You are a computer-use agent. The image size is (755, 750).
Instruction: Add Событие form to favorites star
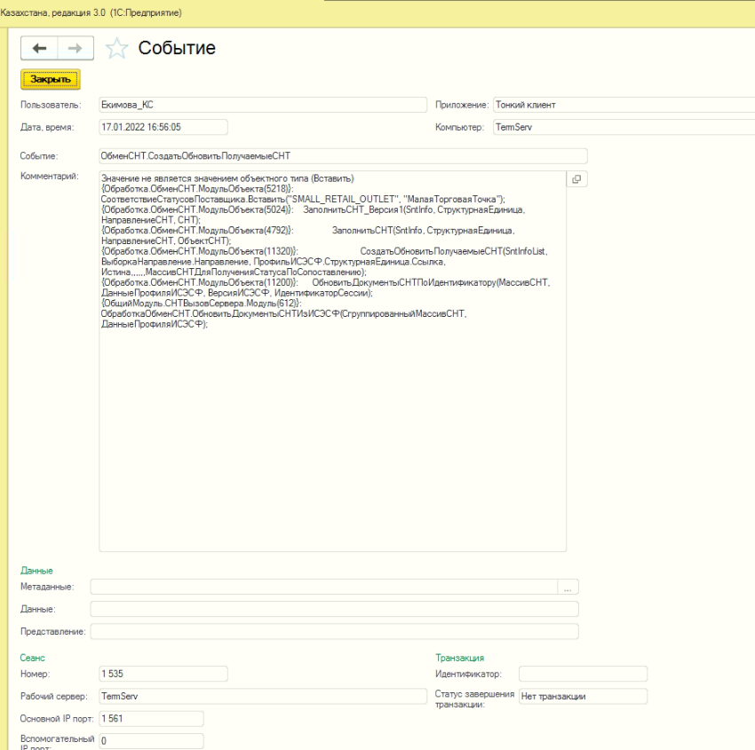pos(116,49)
